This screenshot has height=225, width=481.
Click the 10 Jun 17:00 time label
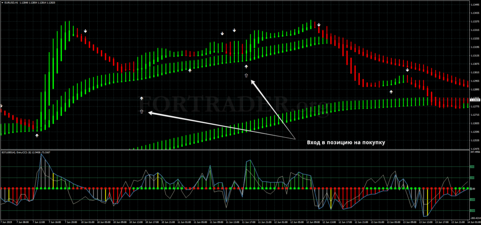coord(152,222)
